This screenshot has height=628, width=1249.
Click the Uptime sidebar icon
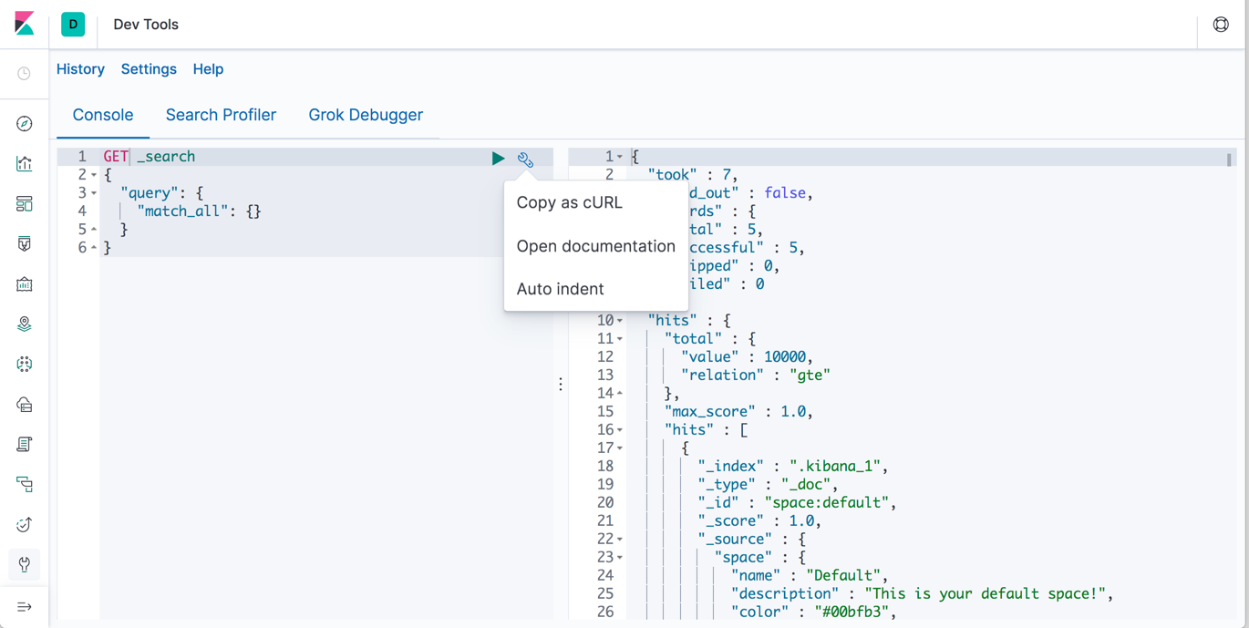pyautogui.click(x=25, y=525)
